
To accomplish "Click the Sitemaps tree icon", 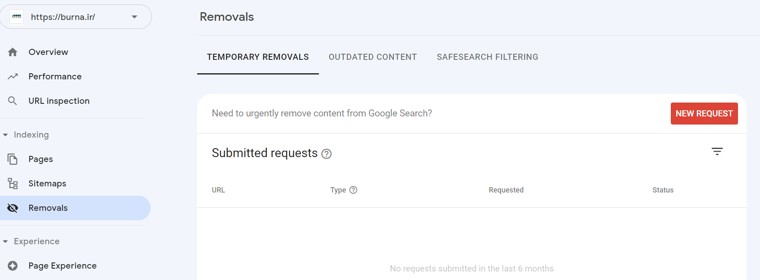I will point(13,184).
